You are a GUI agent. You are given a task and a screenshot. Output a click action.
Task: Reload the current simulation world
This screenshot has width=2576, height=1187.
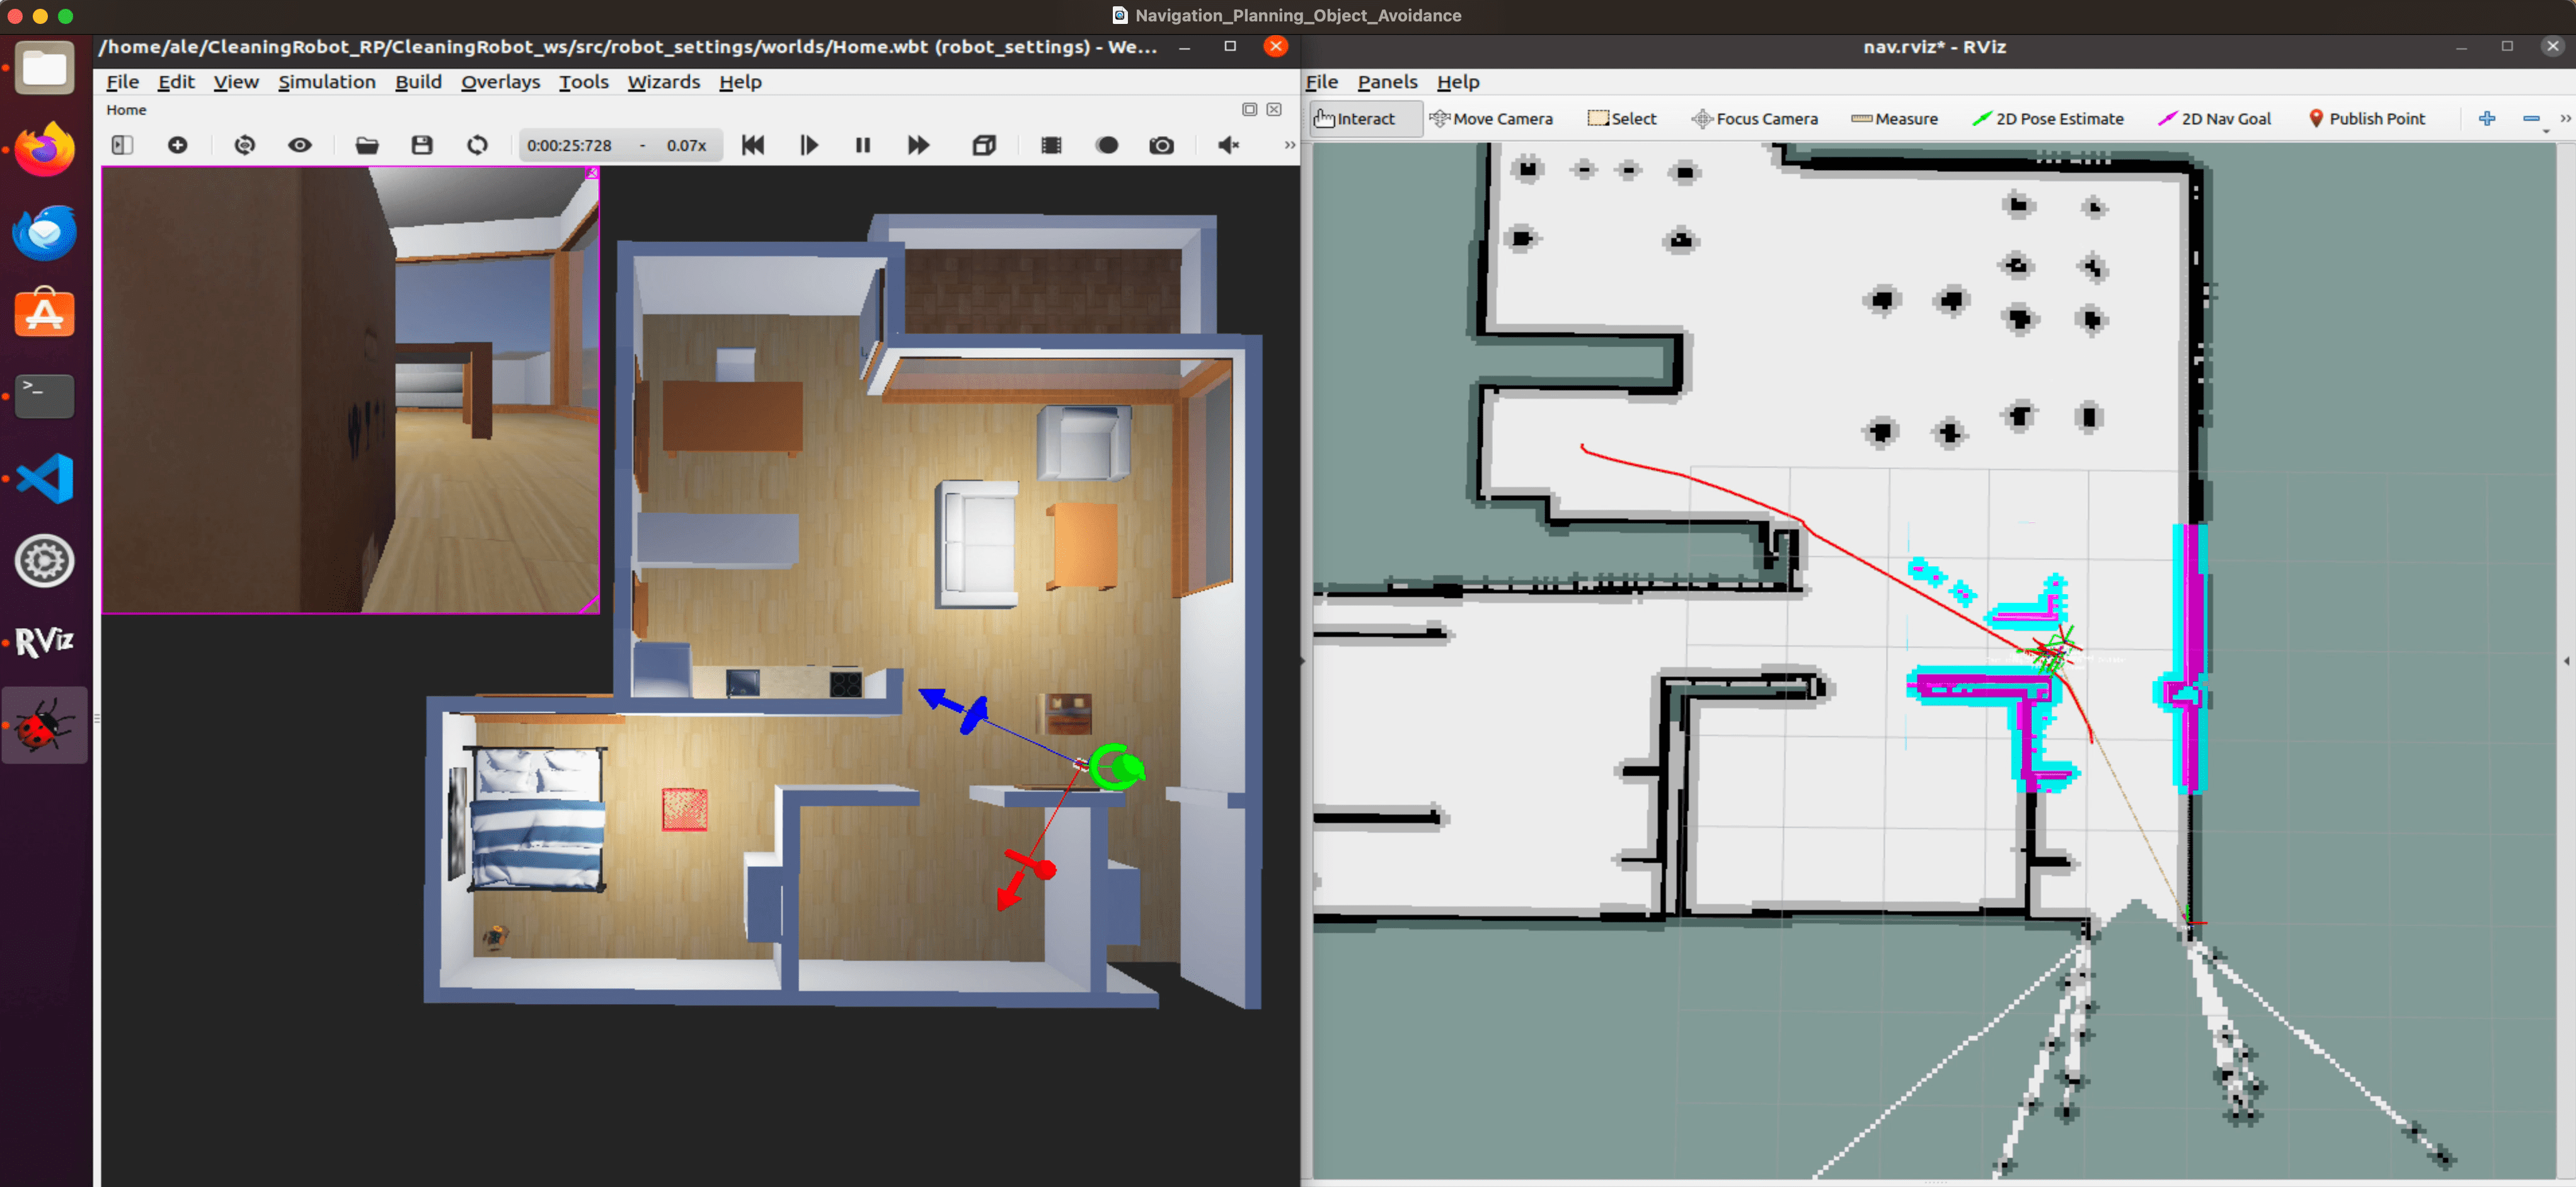(x=478, y=145)
